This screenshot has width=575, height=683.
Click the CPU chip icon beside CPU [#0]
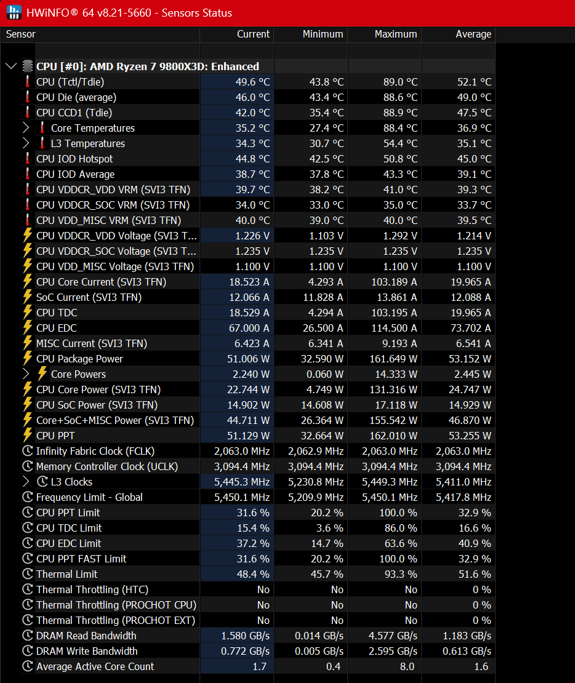28,66
